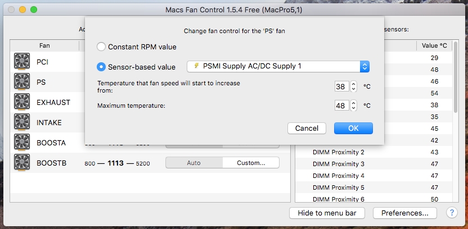Viewport: 468px width, 229px height.
Task: Open the PSMI Supply sensor dropdown
Action: click(x=278, y=66)
